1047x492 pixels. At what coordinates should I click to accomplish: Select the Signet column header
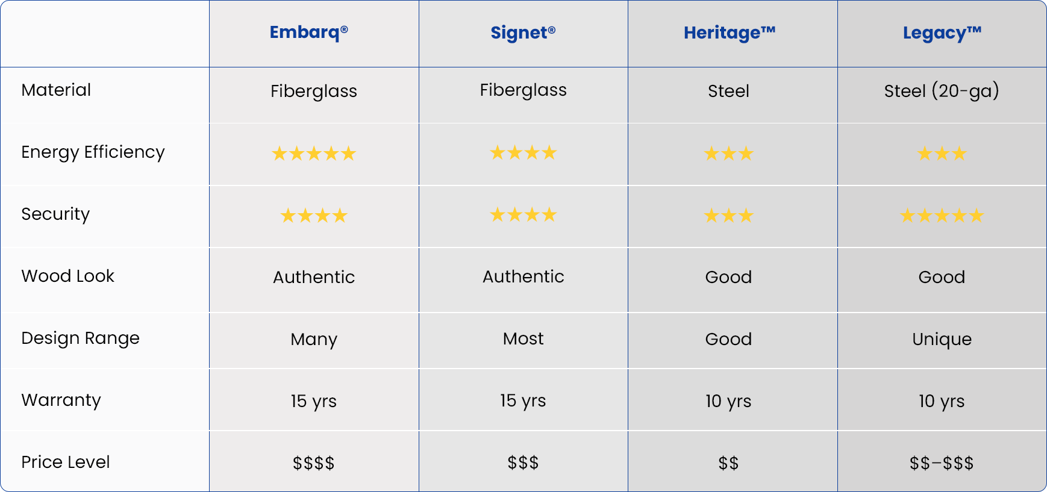pyautogui.click(x=523, y=33)
